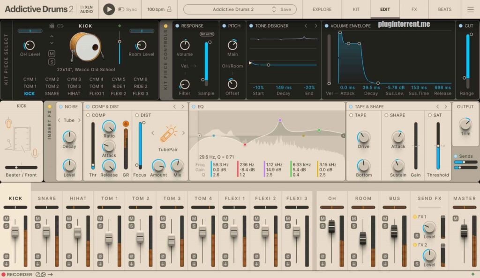Solo the kick kit piece with S
Viewport: 480px width, 278px height.
point(52,62)
